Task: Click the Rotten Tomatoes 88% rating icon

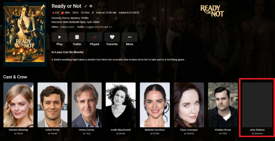Action: 62,13
